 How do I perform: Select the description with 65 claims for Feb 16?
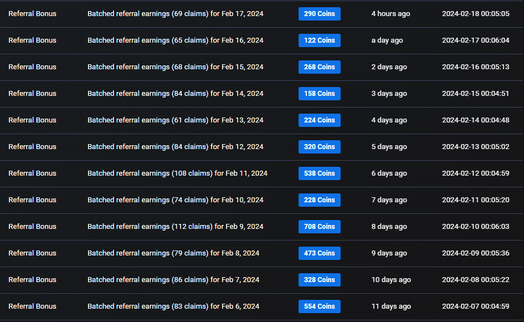[176, 40]
